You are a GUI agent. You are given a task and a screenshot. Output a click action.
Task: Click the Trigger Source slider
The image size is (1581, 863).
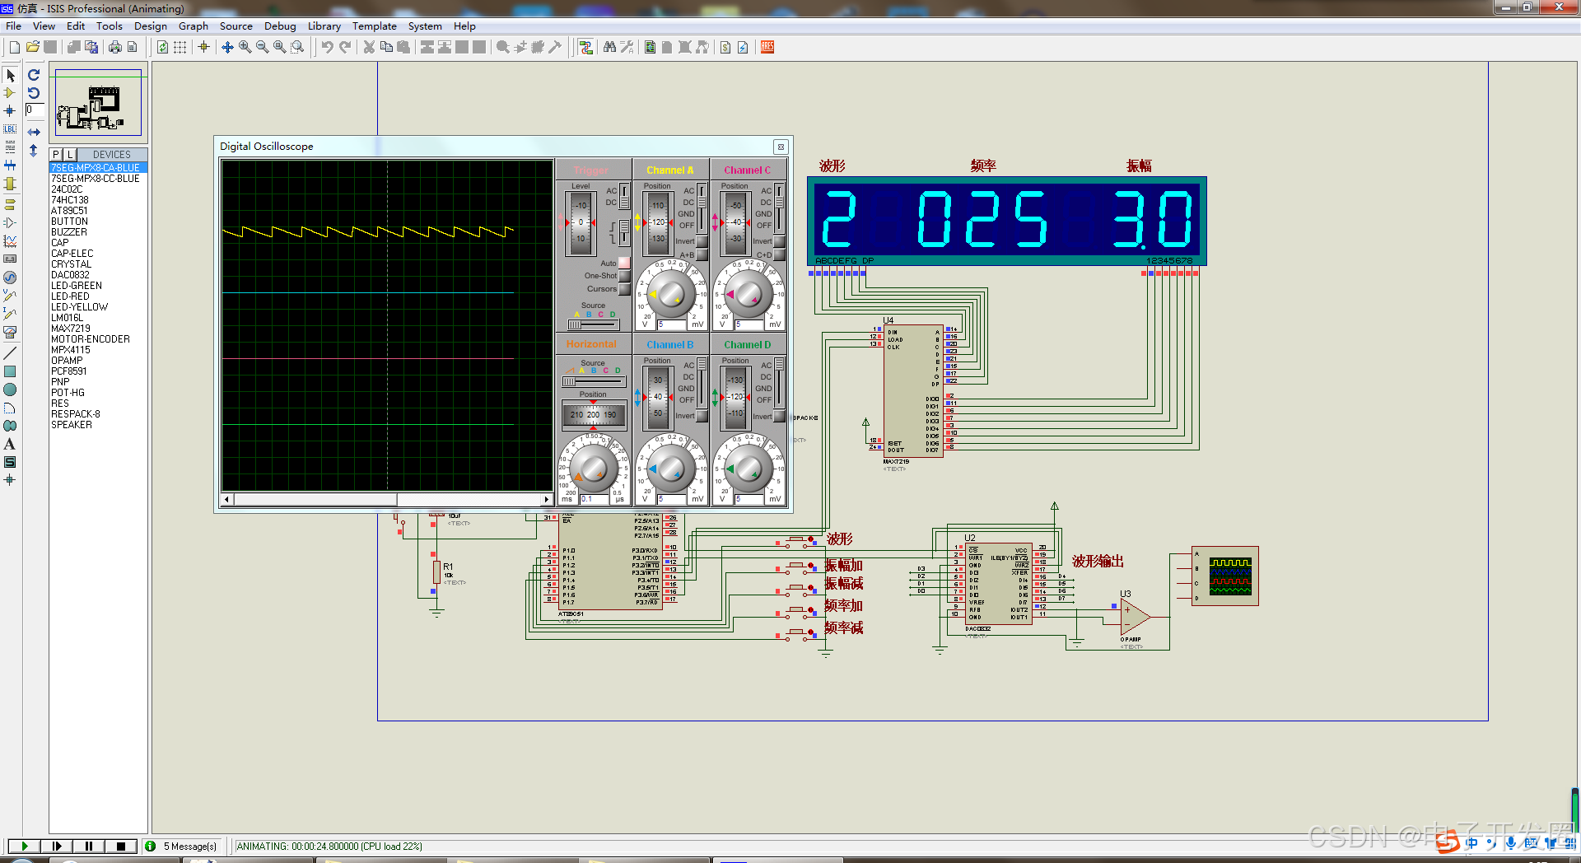pyautogui.click(x=593, y=324)
